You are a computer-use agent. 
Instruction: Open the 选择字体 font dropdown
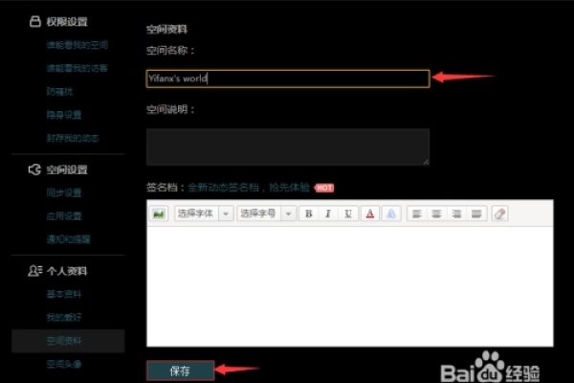point(204,214)
